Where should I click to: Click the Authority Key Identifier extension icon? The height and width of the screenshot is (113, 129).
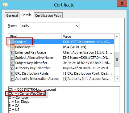point(12,68)
